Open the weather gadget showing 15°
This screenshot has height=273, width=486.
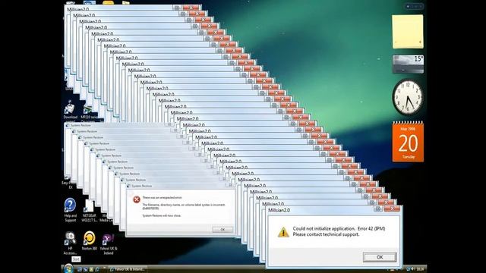pyautogui.click(x=408, y=64)
